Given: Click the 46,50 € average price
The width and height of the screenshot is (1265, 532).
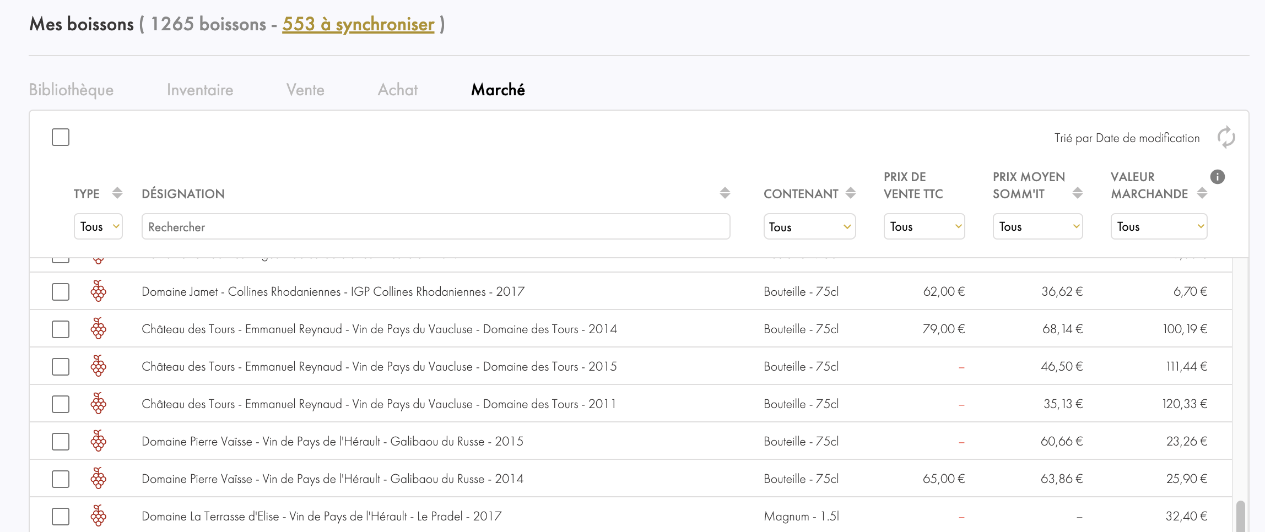Looking at the screenshot, I should pyautogui.click(x=1062, y=366).
